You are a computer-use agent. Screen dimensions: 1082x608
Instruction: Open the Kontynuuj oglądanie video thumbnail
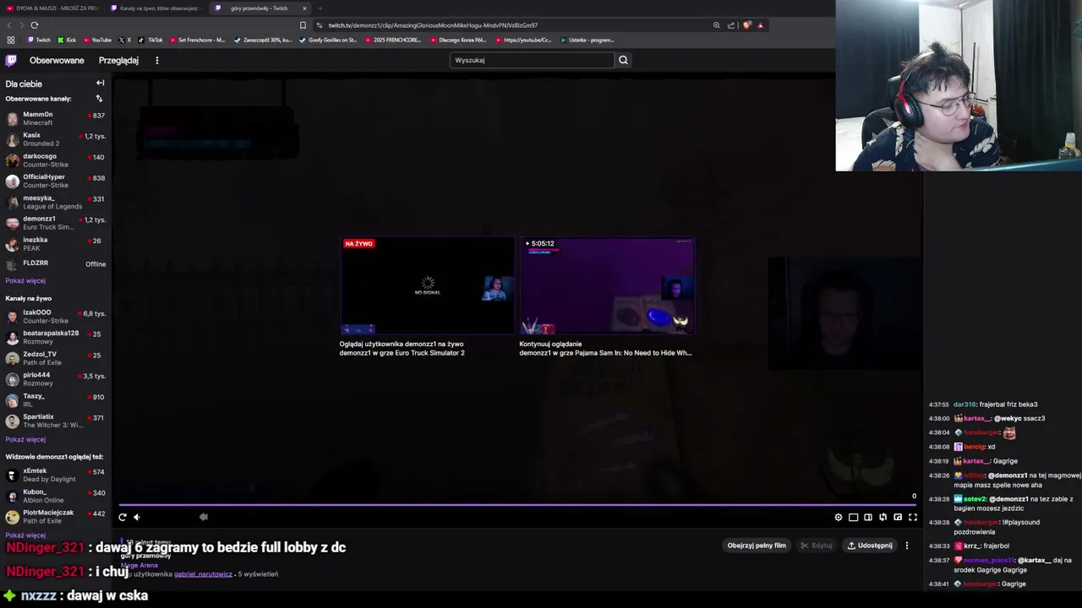pyautogui.click(x=607, y=286)
